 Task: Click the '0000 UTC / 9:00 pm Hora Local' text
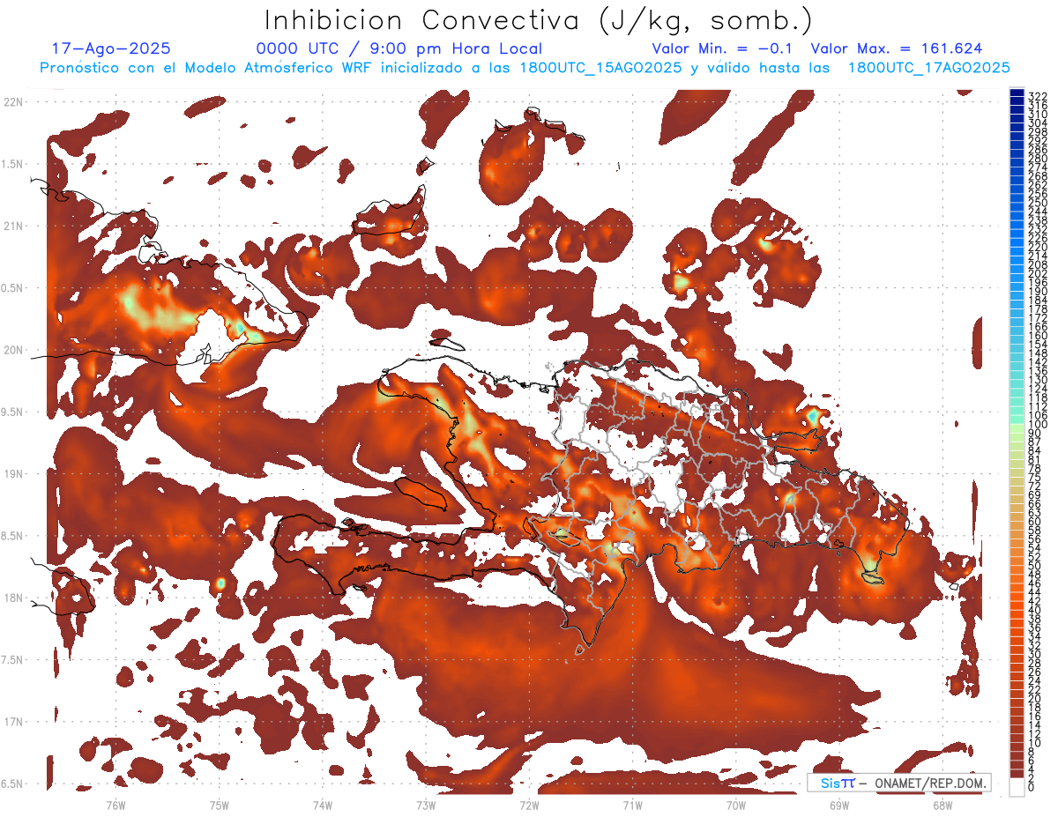399,49
